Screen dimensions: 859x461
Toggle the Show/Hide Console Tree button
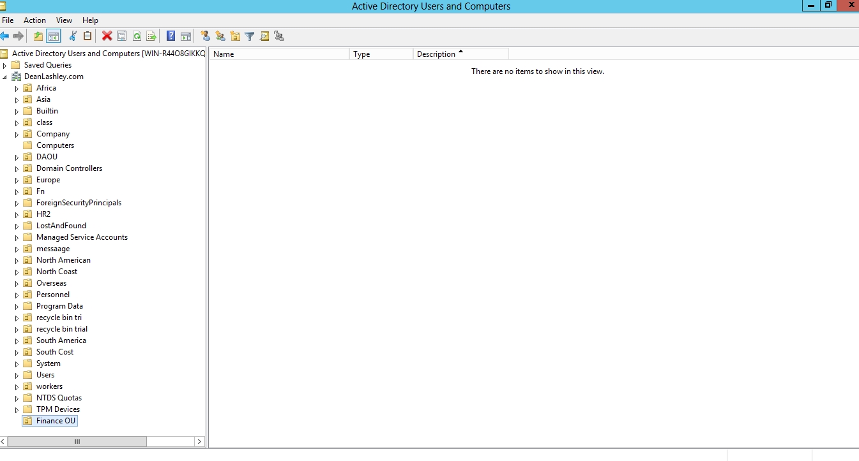click(x=54, y=36)
